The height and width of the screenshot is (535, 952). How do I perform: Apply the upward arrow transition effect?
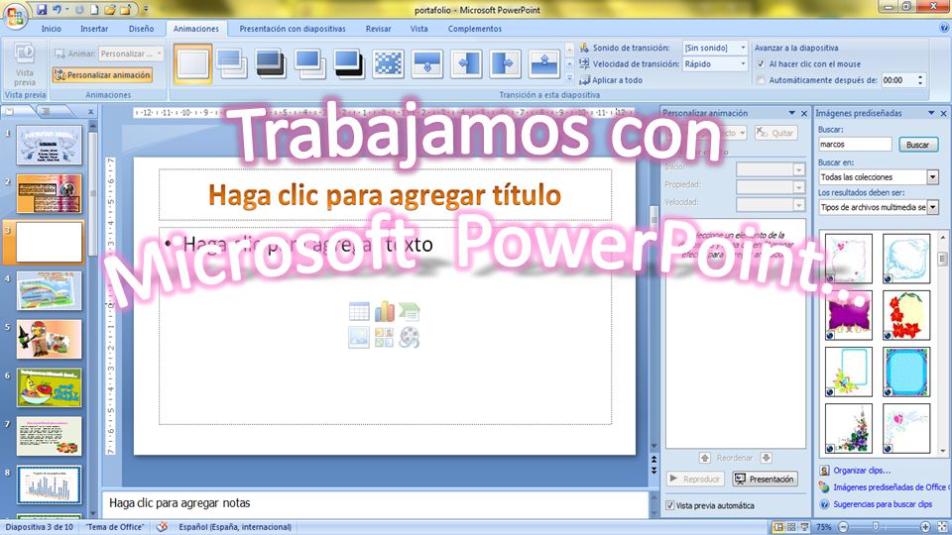544,63
